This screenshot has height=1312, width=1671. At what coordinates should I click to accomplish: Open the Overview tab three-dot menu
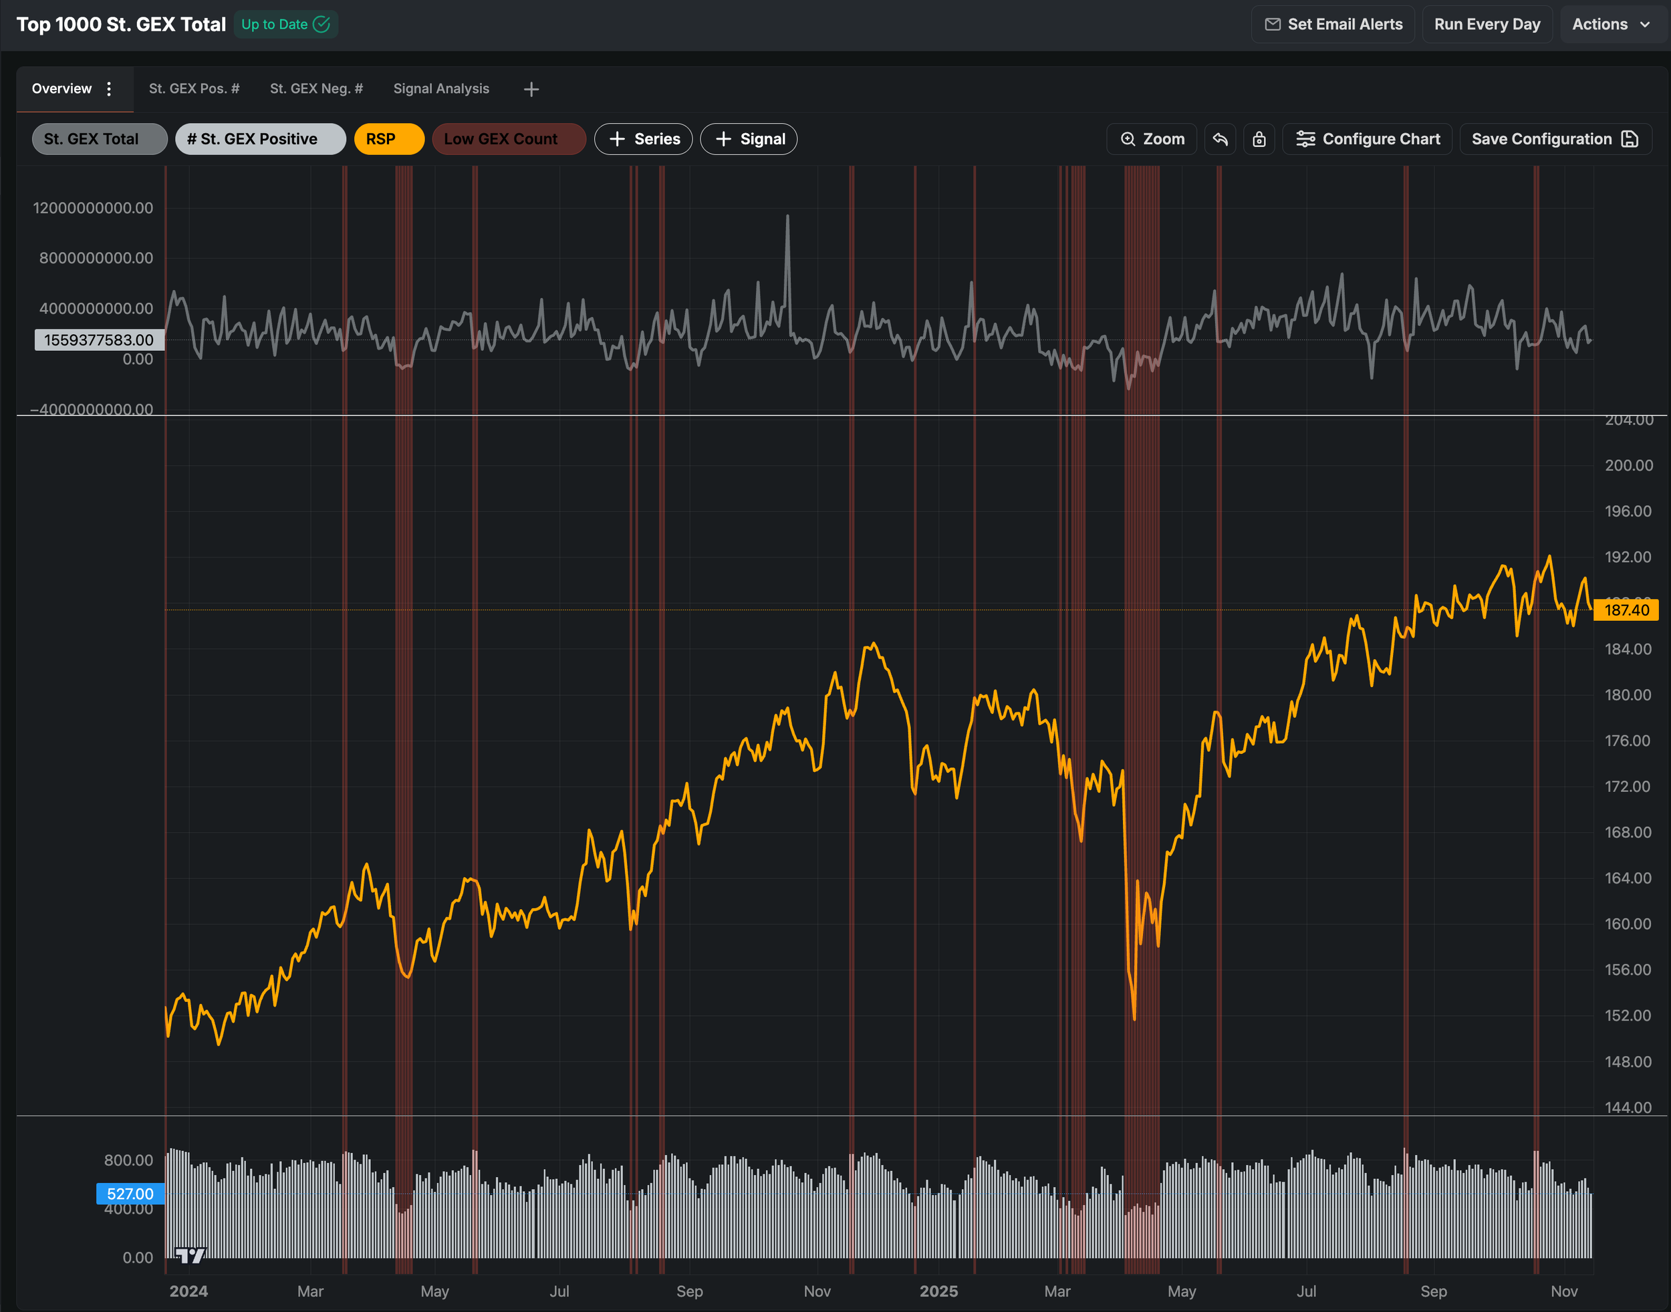coord(109,89)
